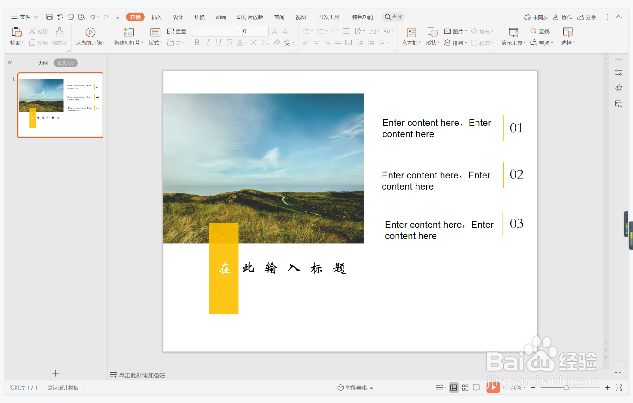Align text right
Image resolution: width=633 pixels, height=403 pixels.
[x=327, y=43]
